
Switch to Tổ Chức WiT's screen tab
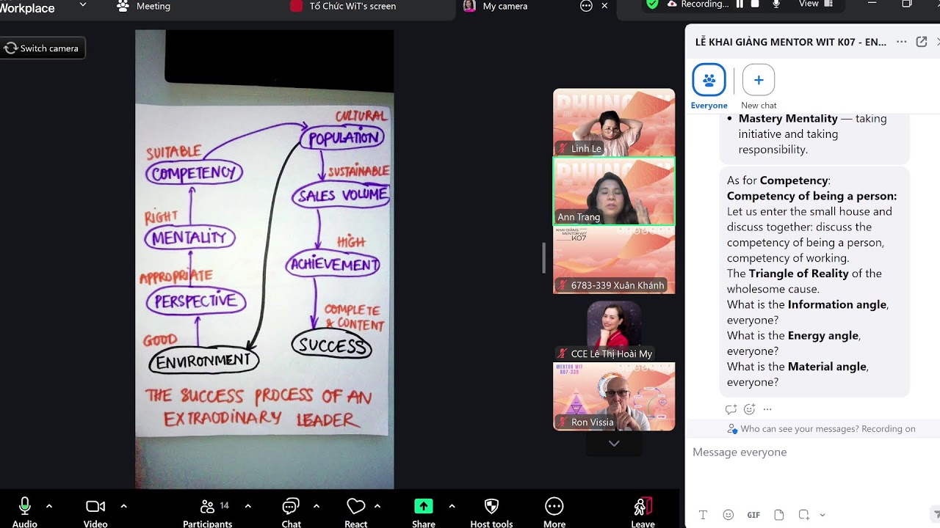pos(344,6)
